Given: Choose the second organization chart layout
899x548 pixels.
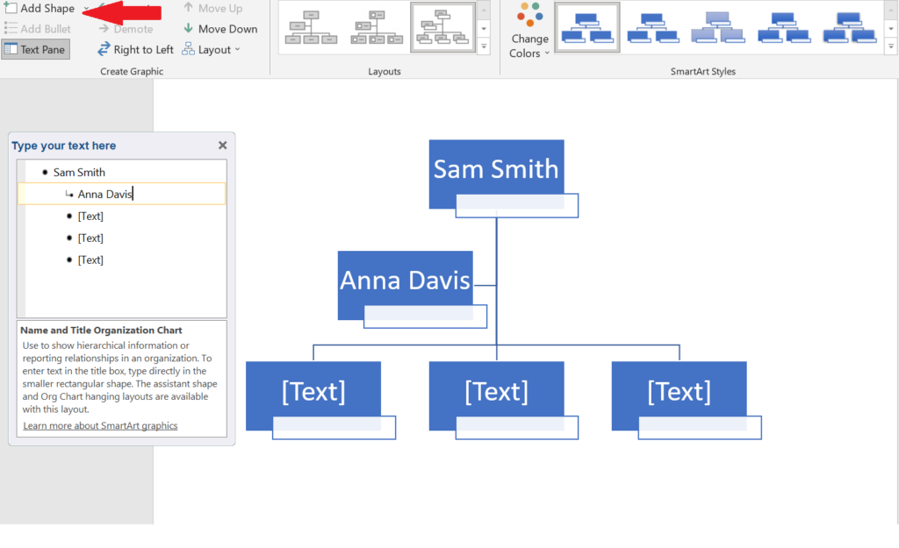Looking at the screenshot, I should 376,27.
